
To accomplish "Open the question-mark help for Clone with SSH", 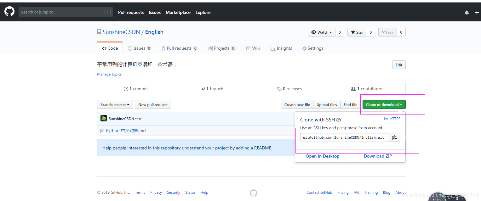I will [x=339, y=120].
